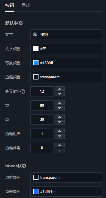Increase the 高 height value

pyautogui.click(x=60, y=117)
